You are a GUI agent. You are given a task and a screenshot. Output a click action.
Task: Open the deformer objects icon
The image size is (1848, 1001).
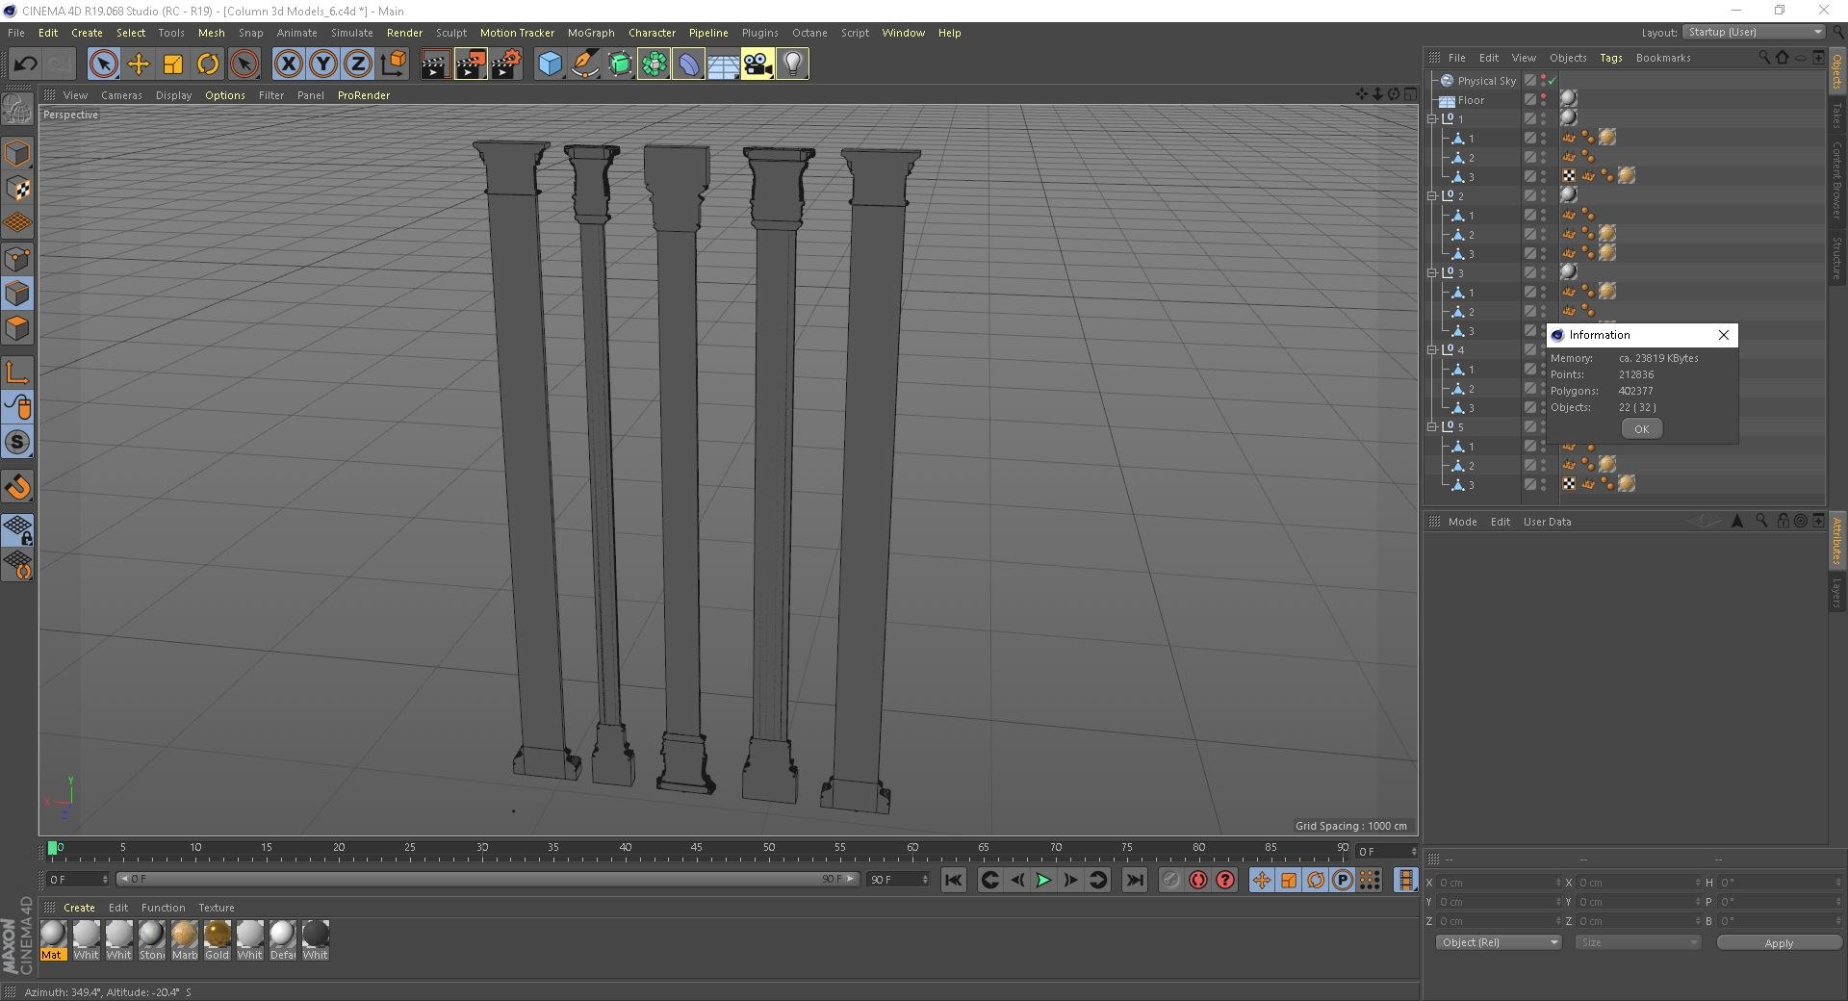688,64
